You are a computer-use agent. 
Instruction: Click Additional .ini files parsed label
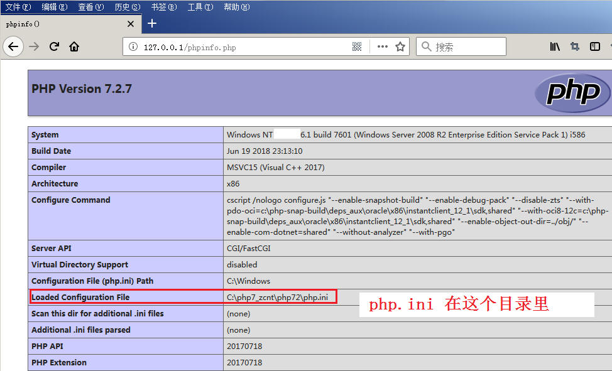tap(81, 330)
